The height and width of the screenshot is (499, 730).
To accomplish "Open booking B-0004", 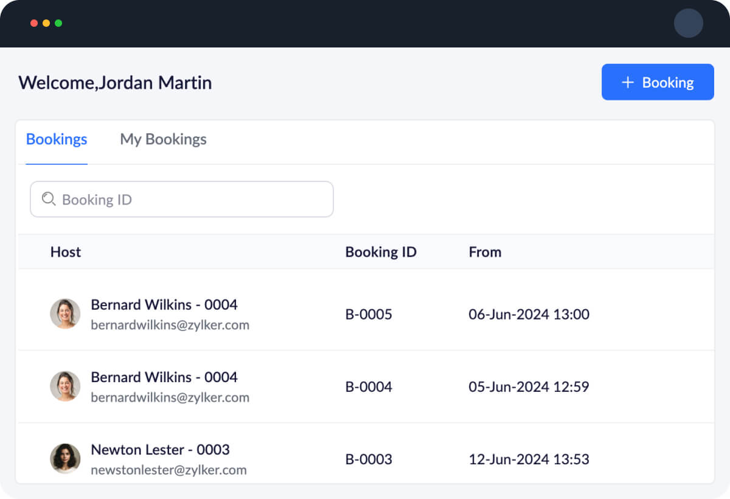I will [x=369, y=387].
